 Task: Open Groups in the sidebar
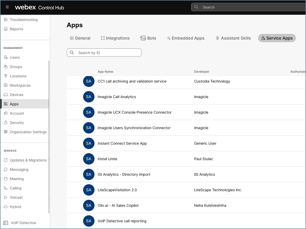(x=16, y=67)
